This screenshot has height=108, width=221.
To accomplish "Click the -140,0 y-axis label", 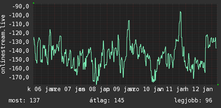I will tap(19, 51).
